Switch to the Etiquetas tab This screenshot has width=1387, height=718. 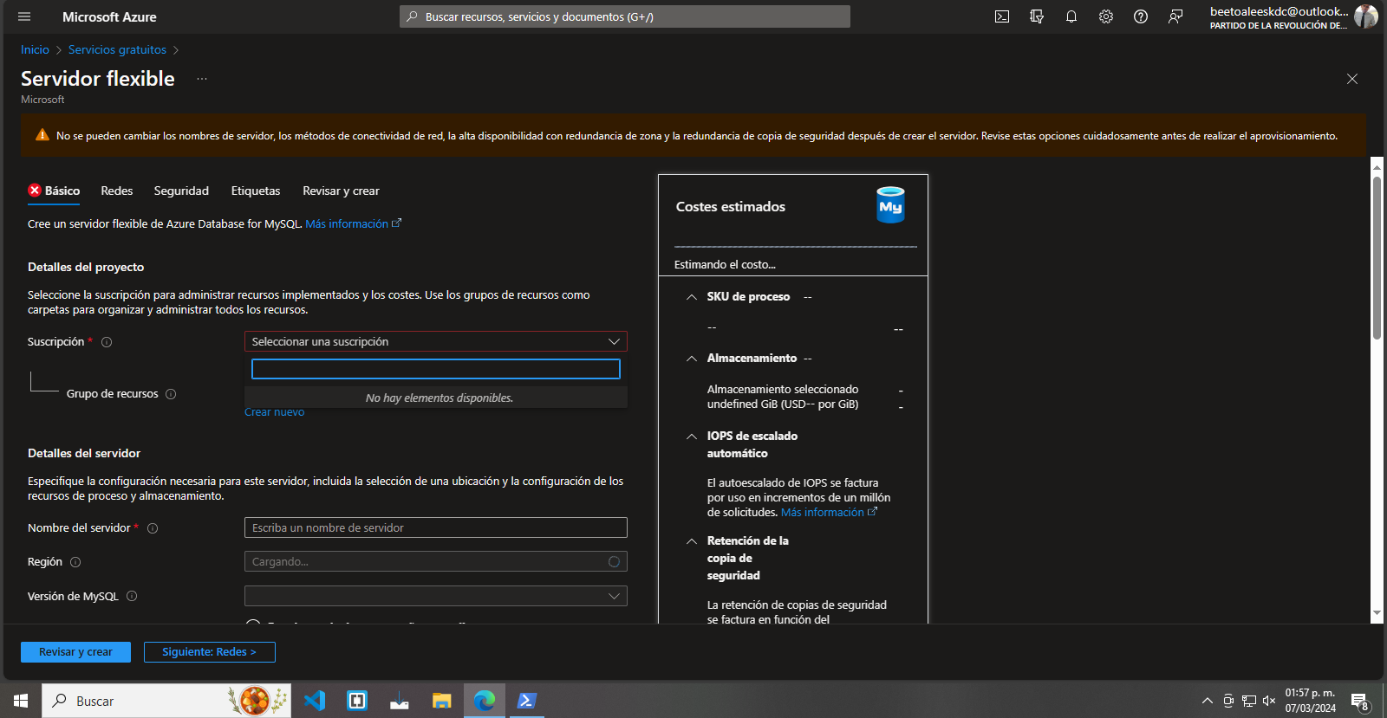256,191
